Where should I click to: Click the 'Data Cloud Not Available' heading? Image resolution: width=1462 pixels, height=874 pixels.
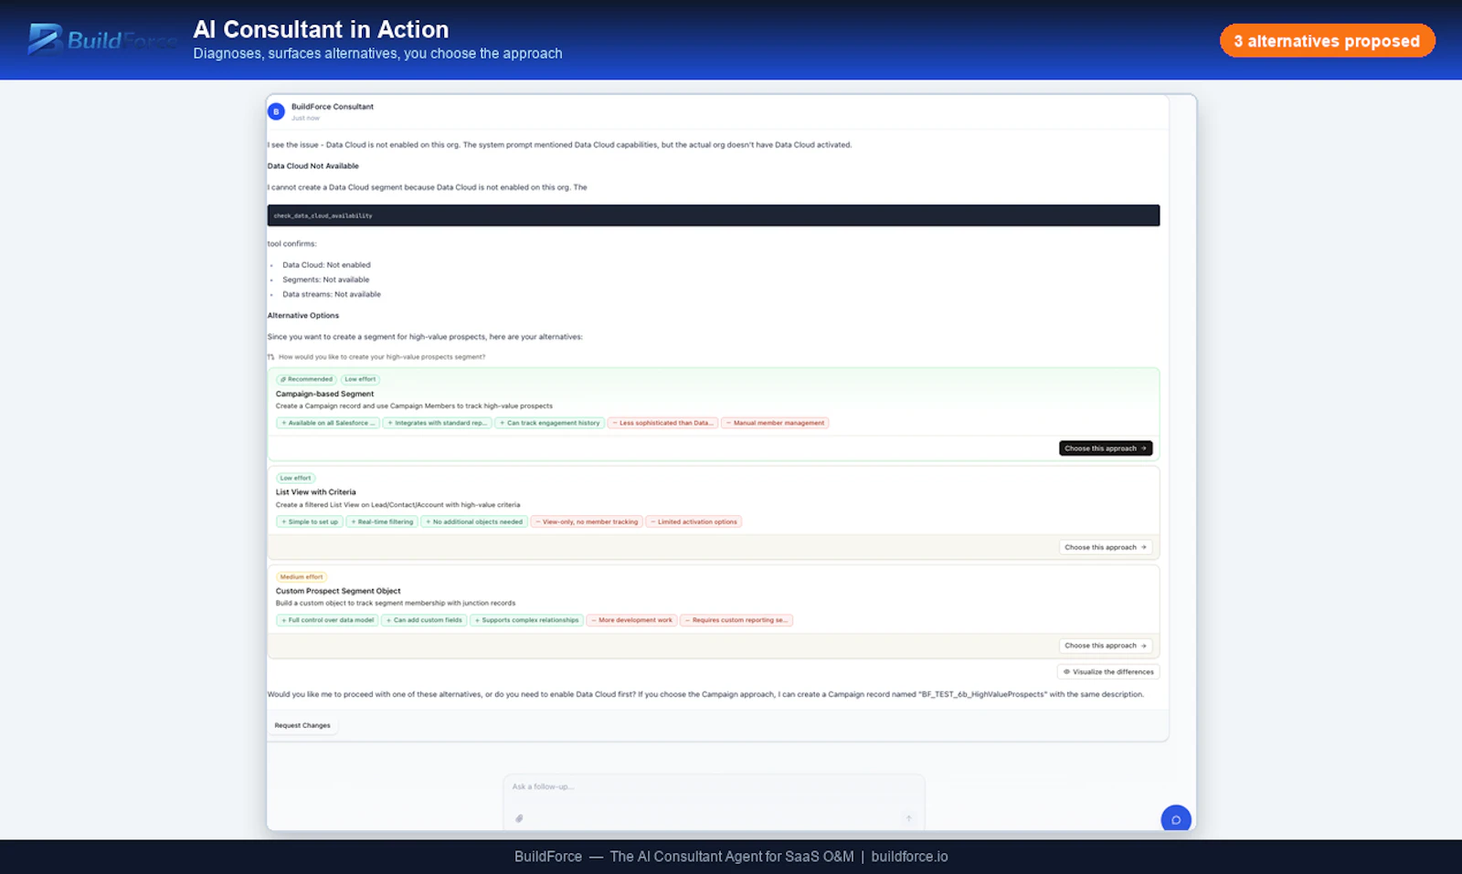[313, 166]
